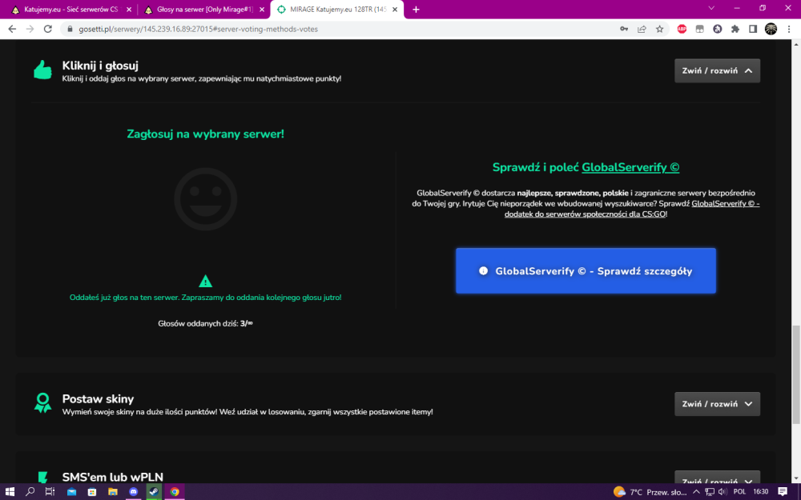Screen dimensions: 801x500
Task: Click the page vertical scrollbar thumb
Action: 796,375
